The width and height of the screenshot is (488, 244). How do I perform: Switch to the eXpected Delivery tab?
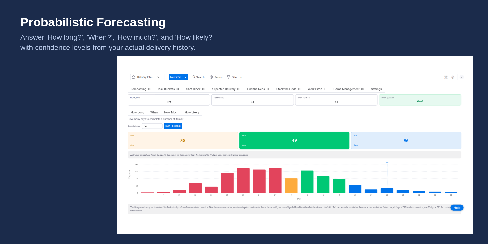[x=223, y=89]
